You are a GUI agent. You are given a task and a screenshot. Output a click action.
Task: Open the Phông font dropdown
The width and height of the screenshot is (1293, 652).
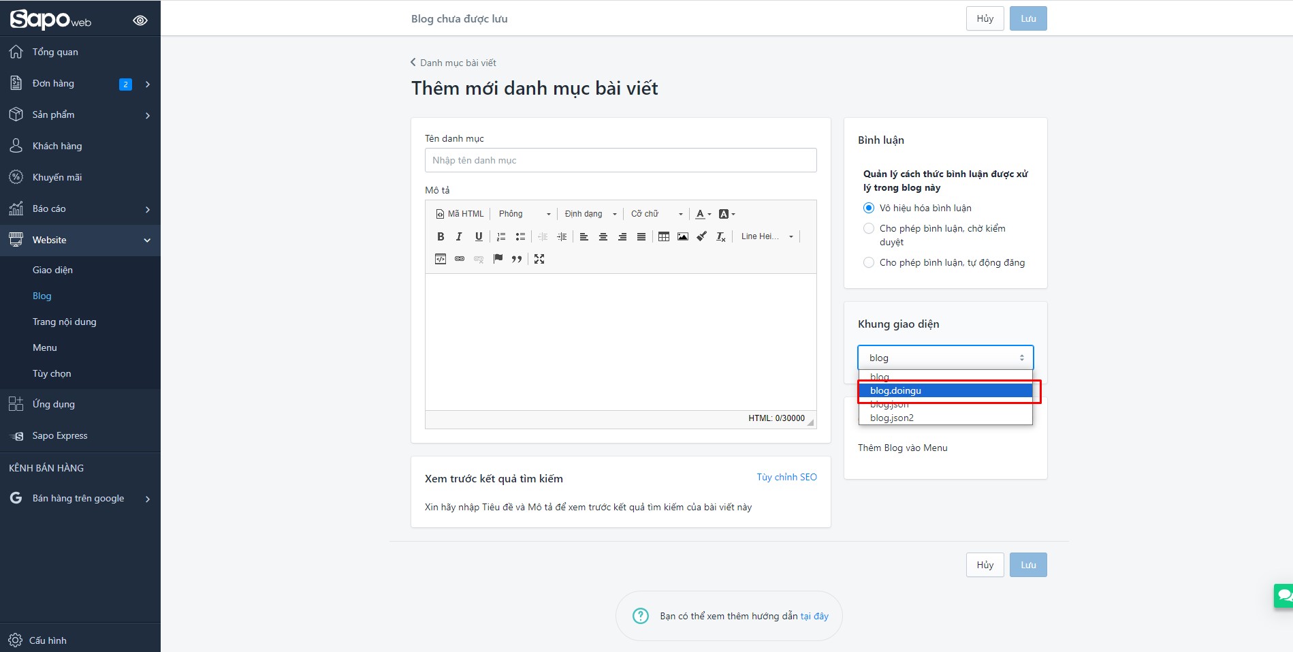[x=524, y=214]
